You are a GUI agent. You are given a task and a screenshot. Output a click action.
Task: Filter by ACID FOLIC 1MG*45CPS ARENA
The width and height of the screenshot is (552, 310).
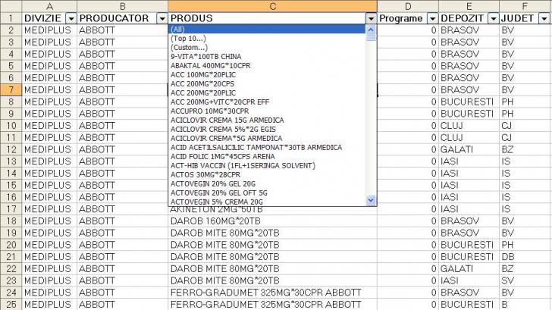(x=267, y=157)
